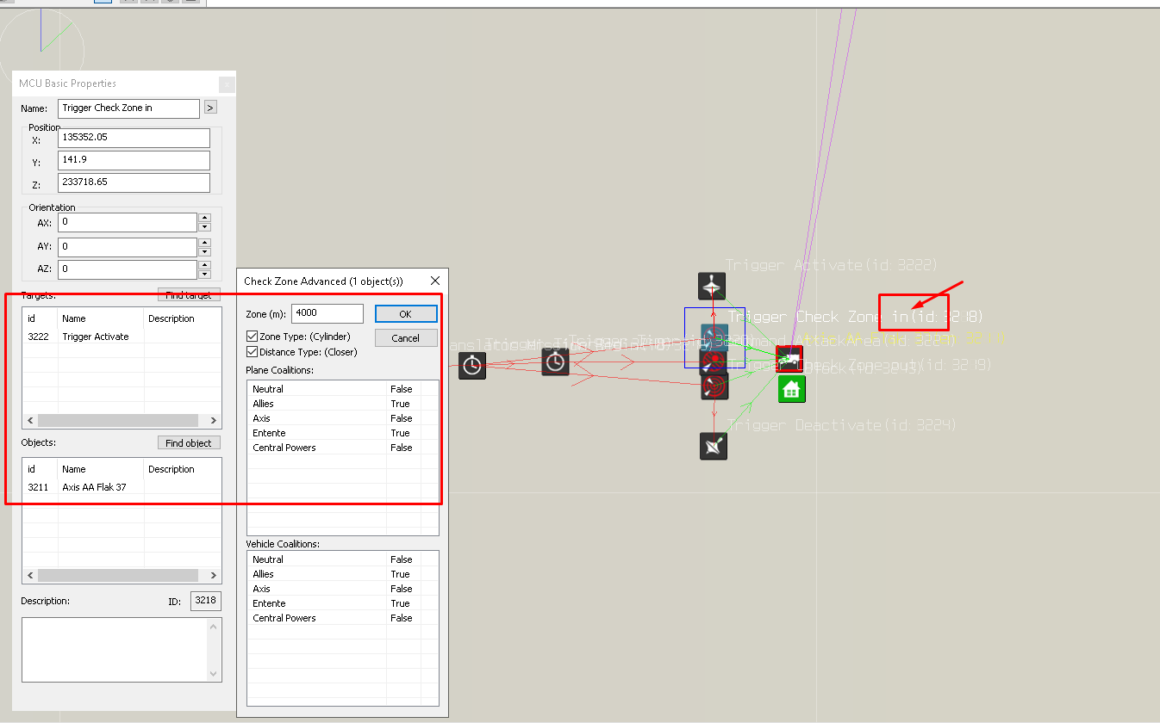Click the Name field

click(x=129, y=108)
